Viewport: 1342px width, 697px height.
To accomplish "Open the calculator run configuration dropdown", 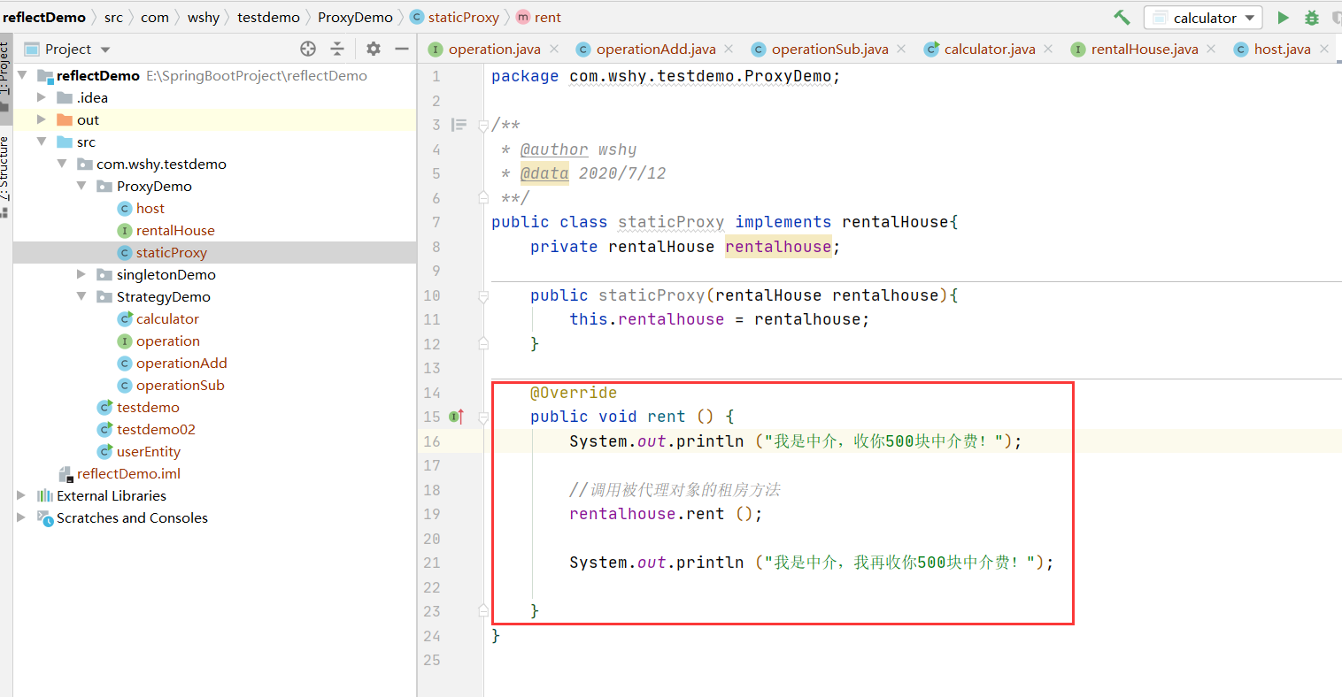I will (x=1202, y=18).
